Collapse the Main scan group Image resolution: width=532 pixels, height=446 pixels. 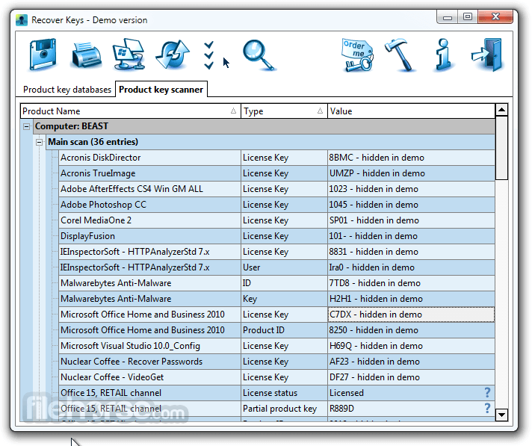coord(40,142)
